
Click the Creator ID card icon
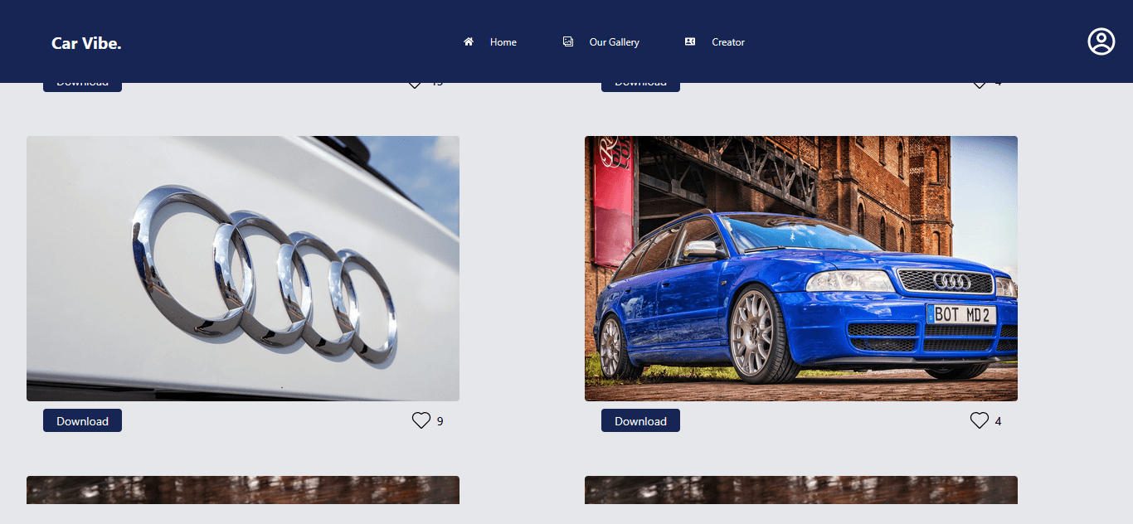pyautogui.click(x=690, y=41)
